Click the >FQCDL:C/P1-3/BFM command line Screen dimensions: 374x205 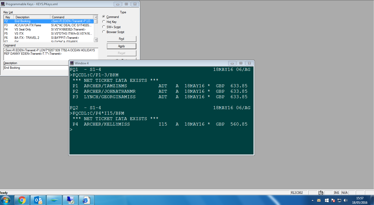pos(94,75)
